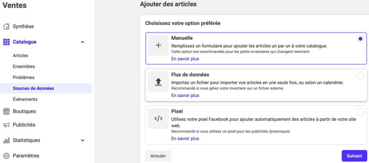The width and height of the screenshot is (369, 163).
Task: Open Évènements in the Catalogue submenu
Action: click(25, 99)
